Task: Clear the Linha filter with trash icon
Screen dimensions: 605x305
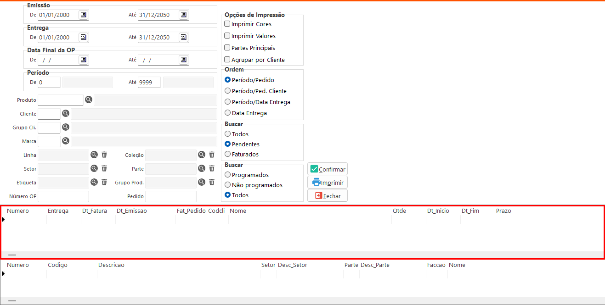Action: [104, 155]
